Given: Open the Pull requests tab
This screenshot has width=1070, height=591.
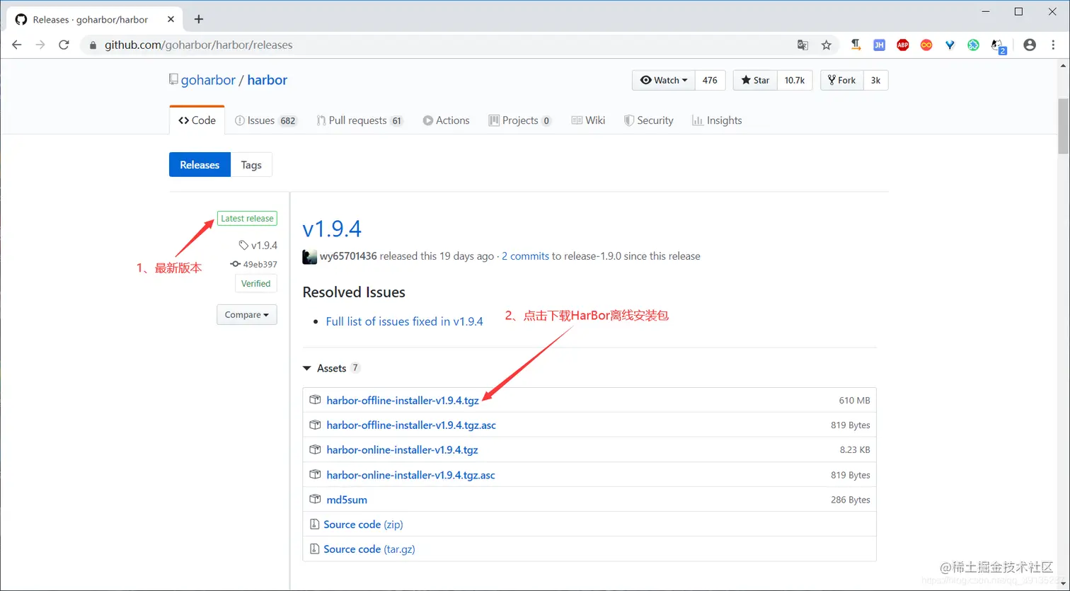Looking at the screenshot, I should click(360, 120).
